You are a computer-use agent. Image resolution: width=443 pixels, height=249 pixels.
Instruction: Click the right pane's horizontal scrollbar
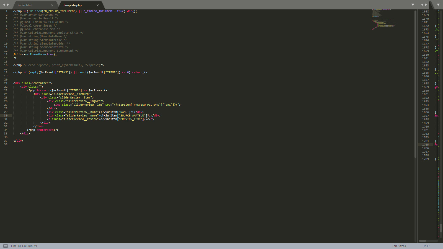[x=423, y=241]
